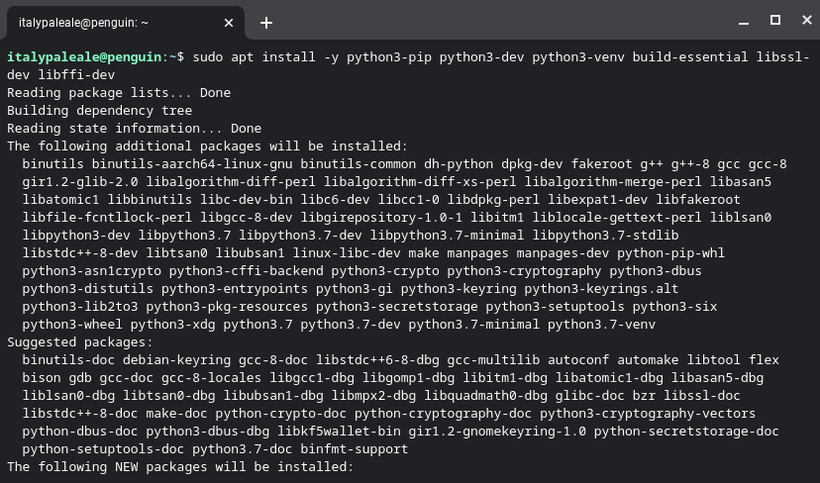Click the Reading state information line

(x=134, y=129)
